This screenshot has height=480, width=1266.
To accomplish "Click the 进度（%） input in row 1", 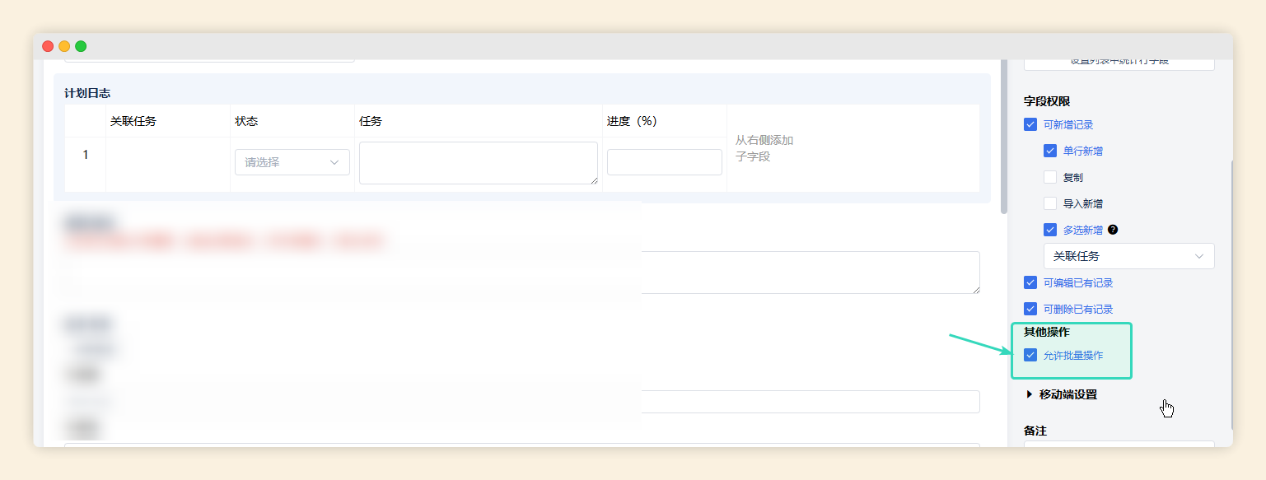I will coord(664,162).
